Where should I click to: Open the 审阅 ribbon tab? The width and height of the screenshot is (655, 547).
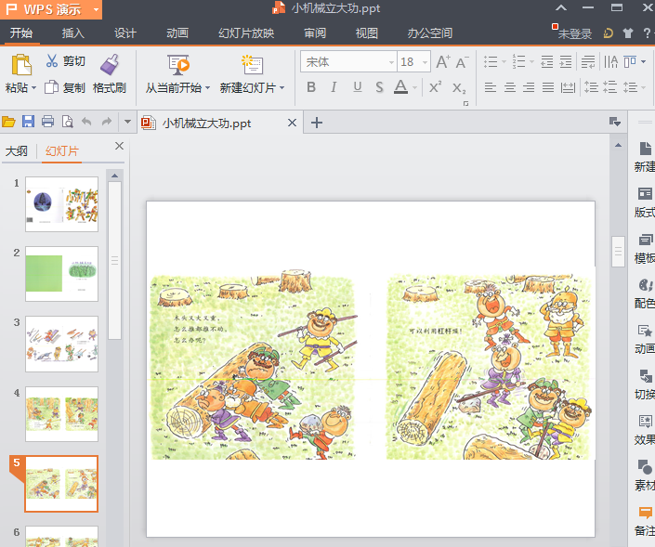[315, 33]
